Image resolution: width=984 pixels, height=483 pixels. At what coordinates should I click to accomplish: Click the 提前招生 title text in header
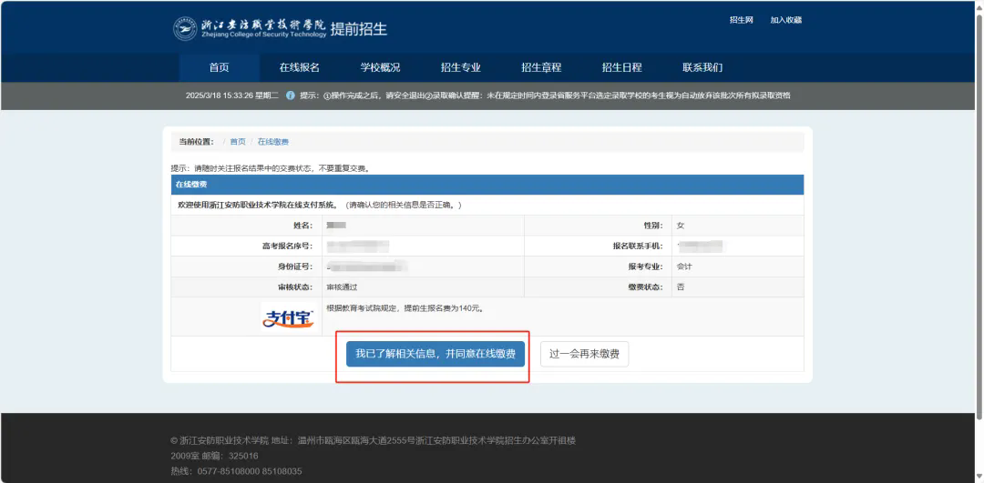coord(358,29)
